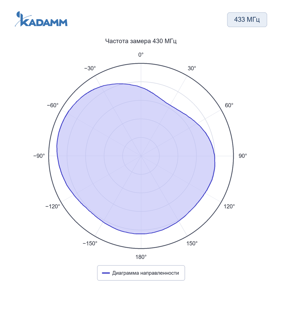Click the −120° angular axis label

[53, 206]
